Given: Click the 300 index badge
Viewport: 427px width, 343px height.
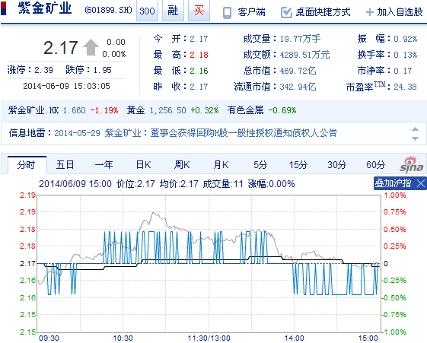Looking at the screenshot, I should [x=147, y=11].
